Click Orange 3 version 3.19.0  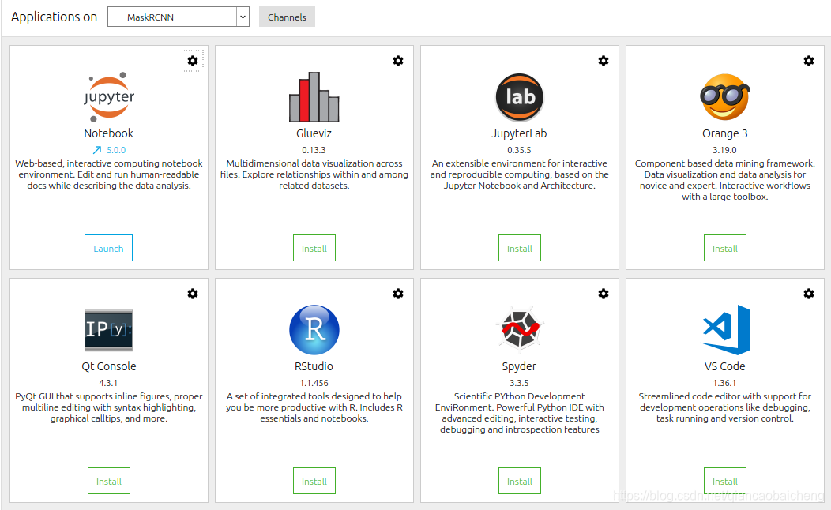click(x=725, y=150)
